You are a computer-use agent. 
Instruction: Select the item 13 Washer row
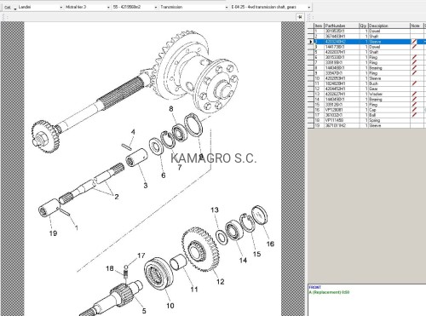pyautogui.click(x=369, y=94)
